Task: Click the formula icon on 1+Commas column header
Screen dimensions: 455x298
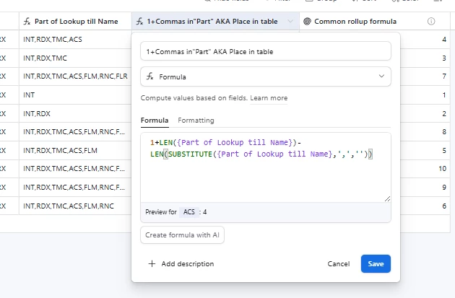Action: click(140, 22)
